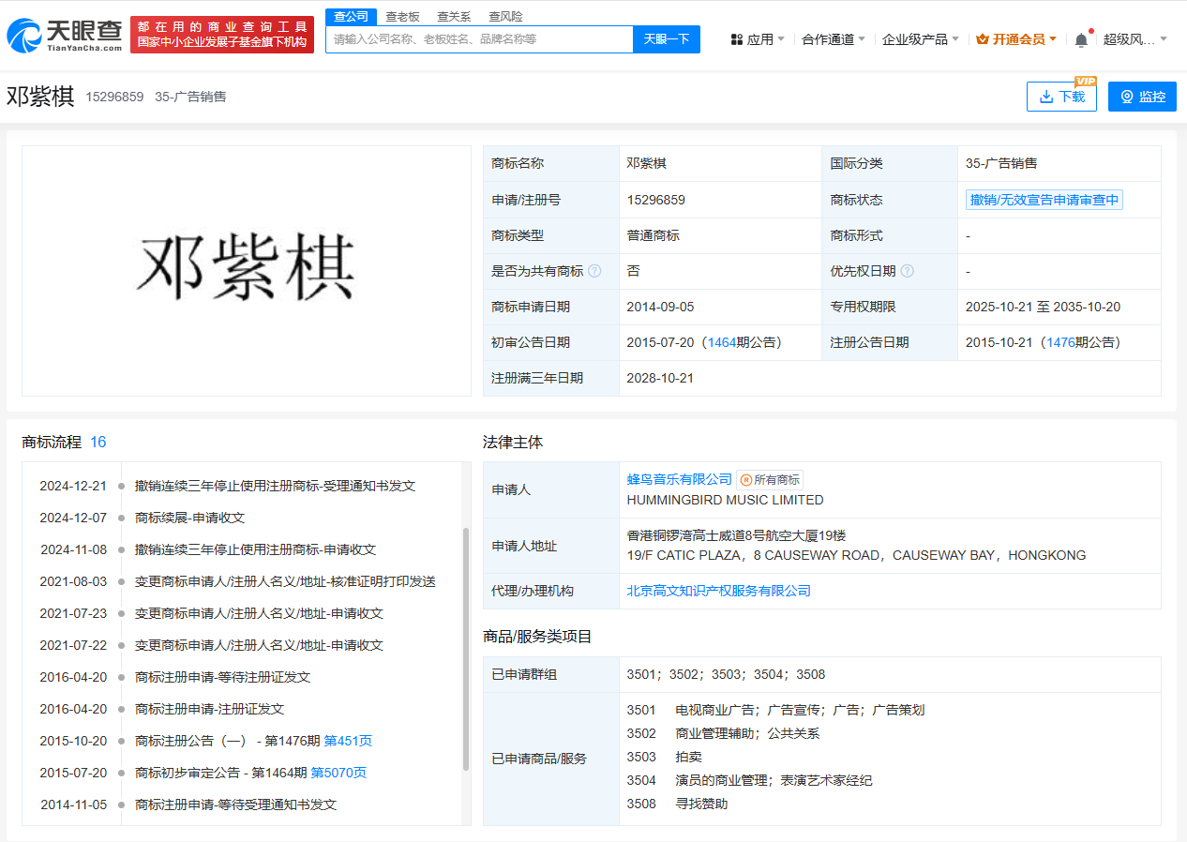Click the 应用 grid icon
1187x842 pixels.
coord(737,39)
